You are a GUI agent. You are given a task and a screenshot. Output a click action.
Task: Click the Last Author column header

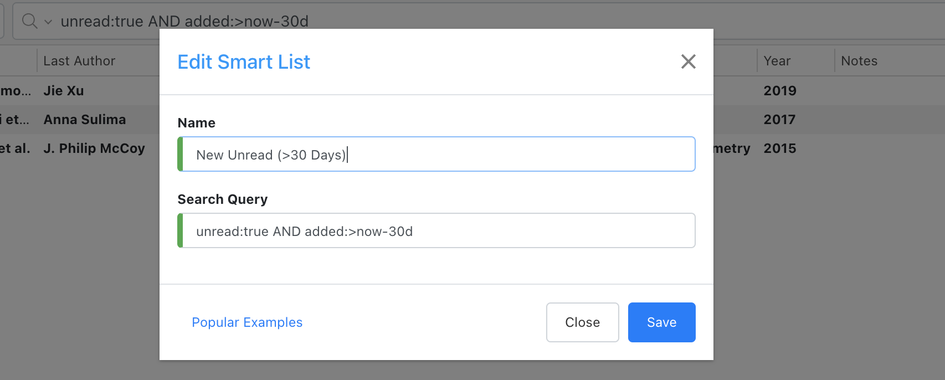79,60
